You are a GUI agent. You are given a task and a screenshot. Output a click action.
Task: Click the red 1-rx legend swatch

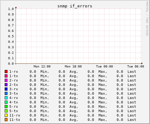(x=6, y=72)
